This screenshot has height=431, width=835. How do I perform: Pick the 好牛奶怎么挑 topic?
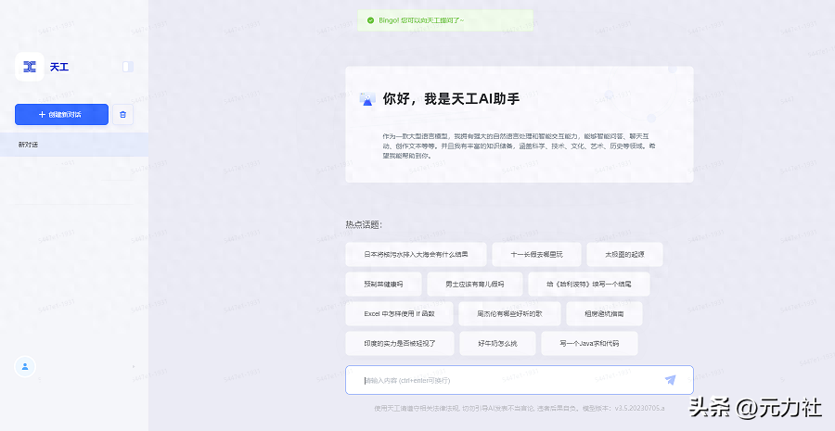[497, 344]
